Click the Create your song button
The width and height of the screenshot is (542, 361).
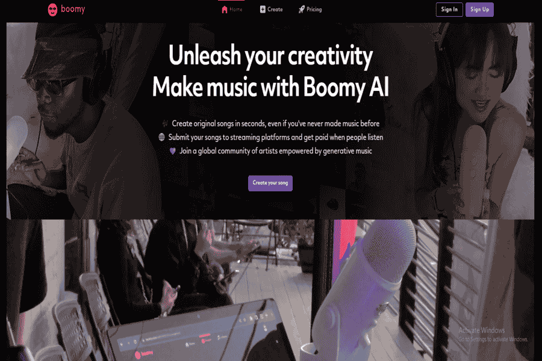pyautogui.click(x=270, y=183)
